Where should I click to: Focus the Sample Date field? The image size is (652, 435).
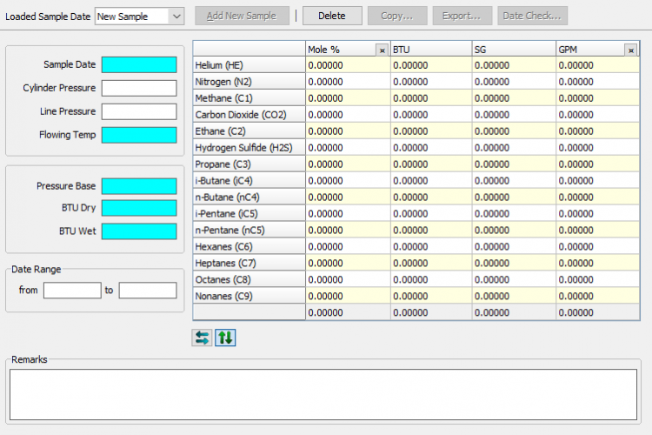(139, 64)
